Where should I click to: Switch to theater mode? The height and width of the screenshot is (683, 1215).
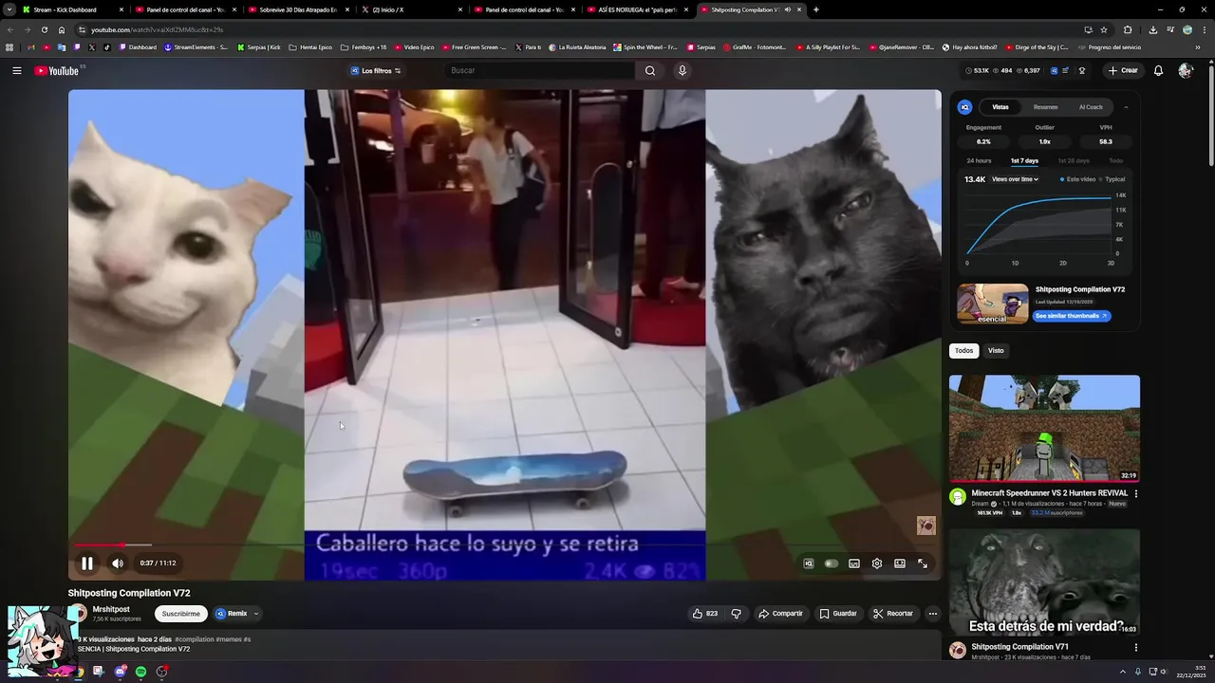[x=900, y=563]
